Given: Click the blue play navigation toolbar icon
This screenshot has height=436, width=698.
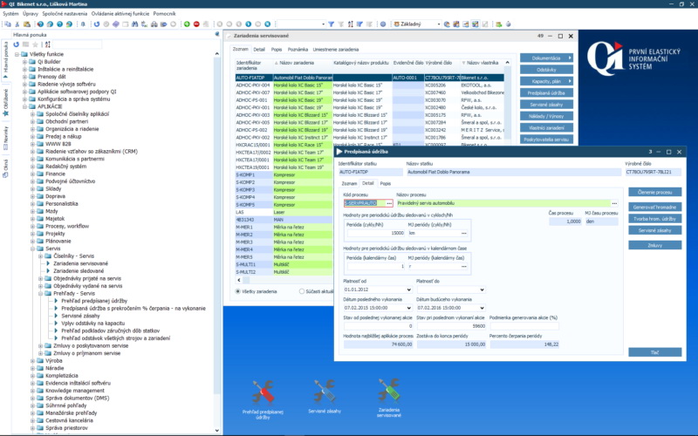Looking at the screenshot, I should tap(249, 24).
